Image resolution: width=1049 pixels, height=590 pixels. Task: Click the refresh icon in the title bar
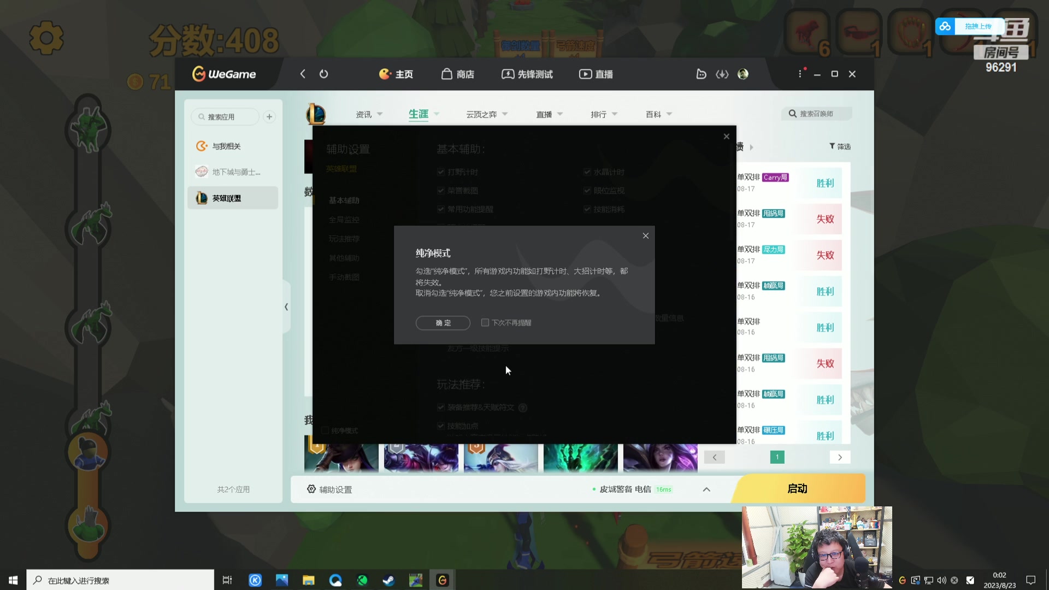pyautogui.click(x=323, y=74)
